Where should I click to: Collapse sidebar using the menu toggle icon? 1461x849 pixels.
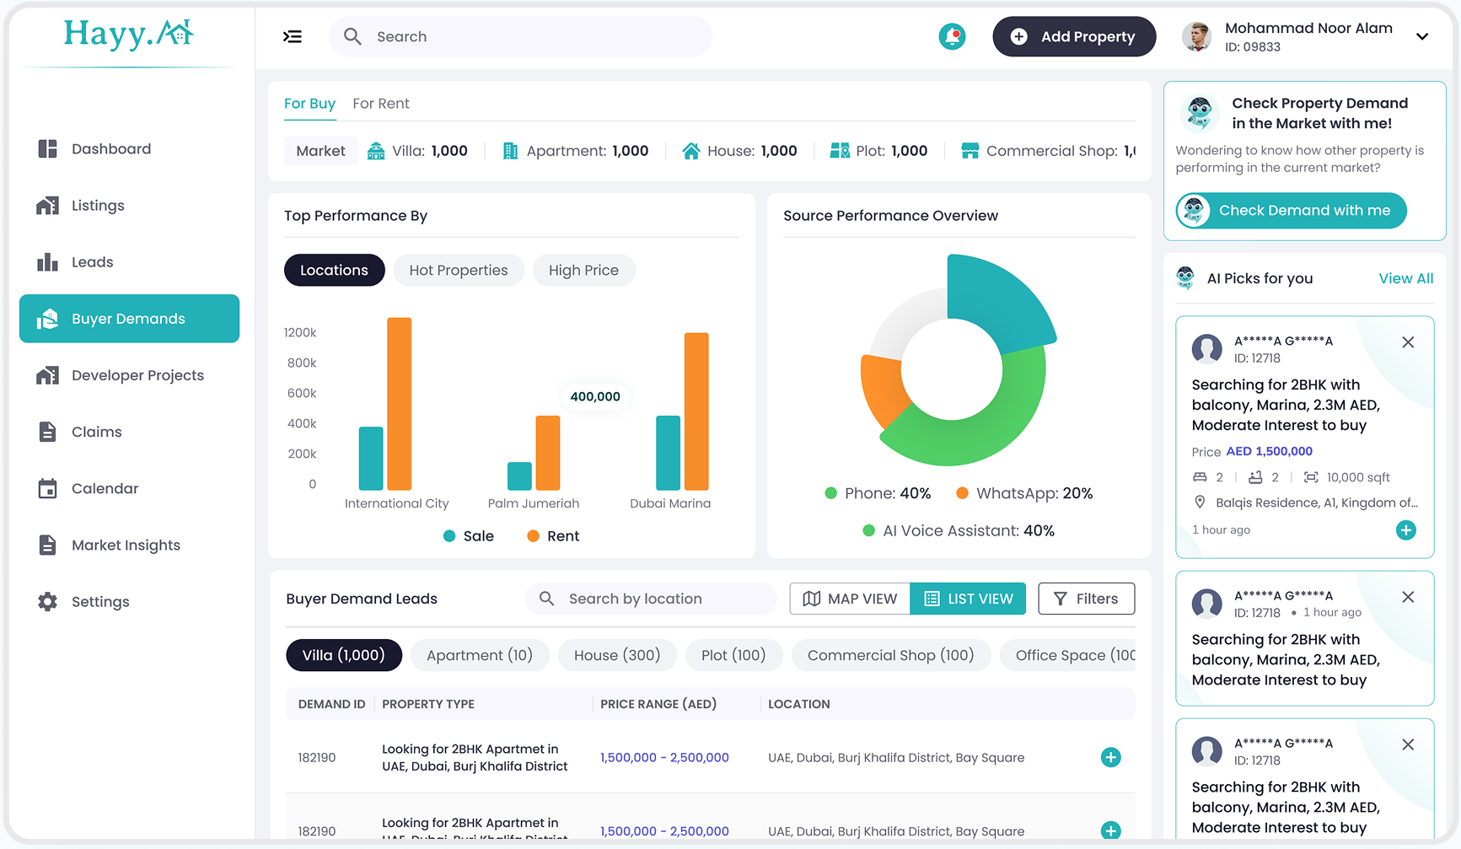tap(293, 36)
